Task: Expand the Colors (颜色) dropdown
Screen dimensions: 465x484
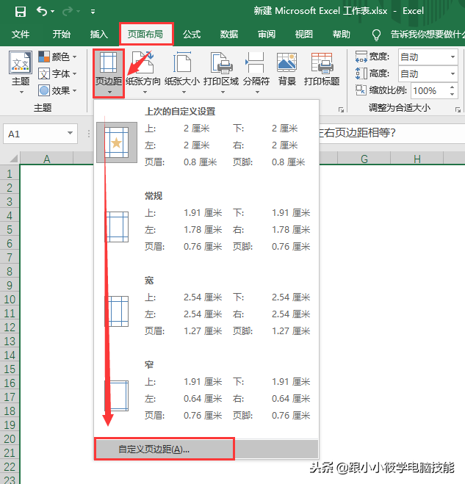Action: point(58,57)
